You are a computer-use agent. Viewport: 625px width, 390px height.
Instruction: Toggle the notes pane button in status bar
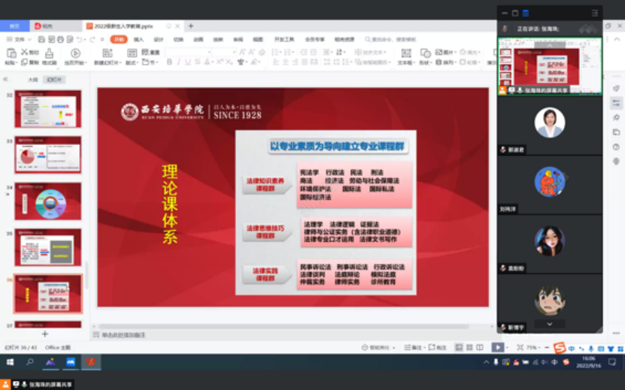413,347
